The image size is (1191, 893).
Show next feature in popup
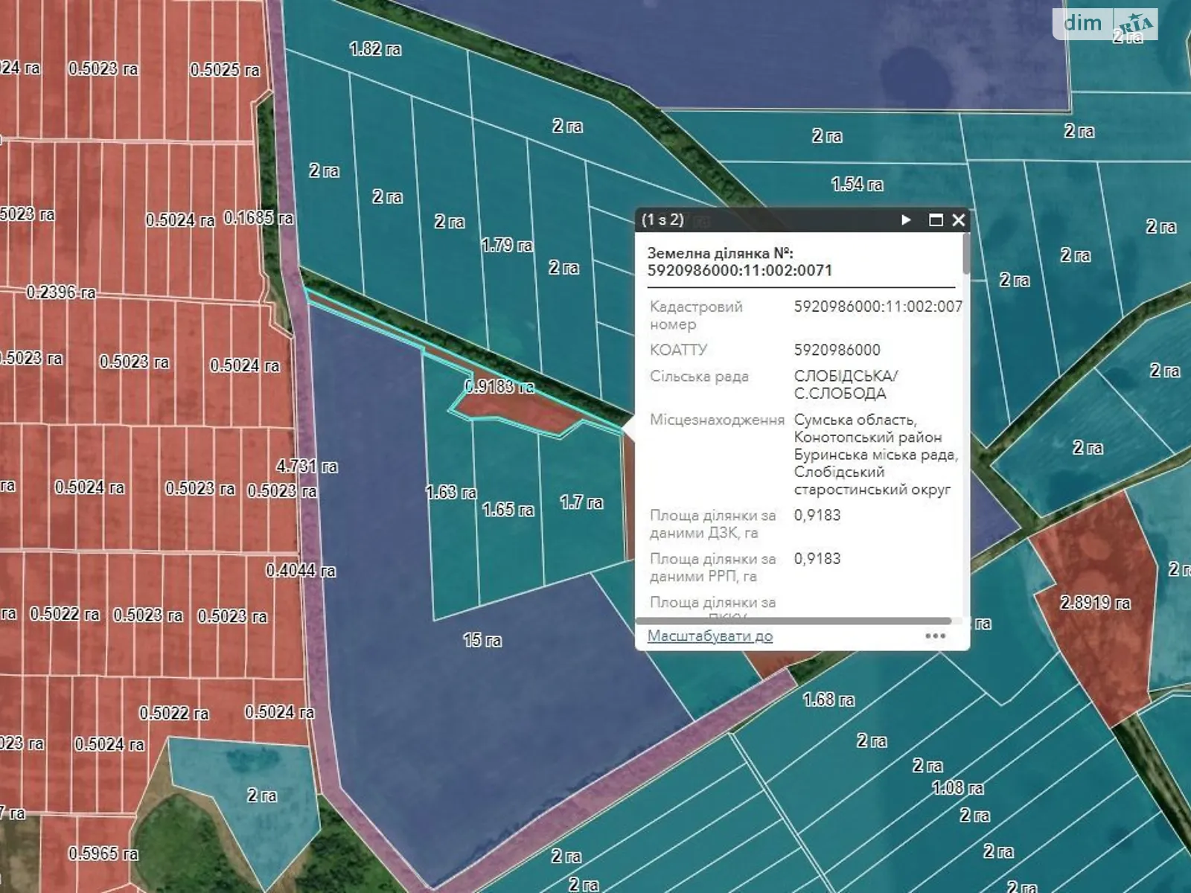pyautogui.click(x=906, y=220)
